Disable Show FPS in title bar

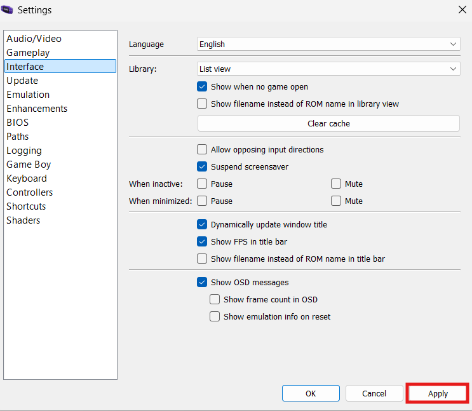(202, 241)
